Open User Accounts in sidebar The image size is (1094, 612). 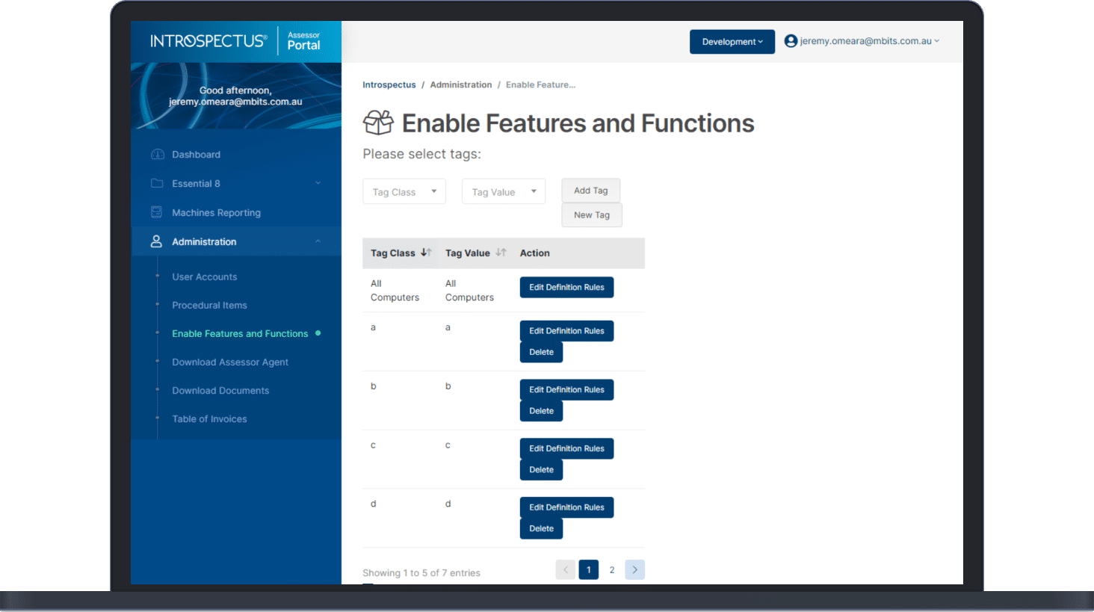[204, 276]
